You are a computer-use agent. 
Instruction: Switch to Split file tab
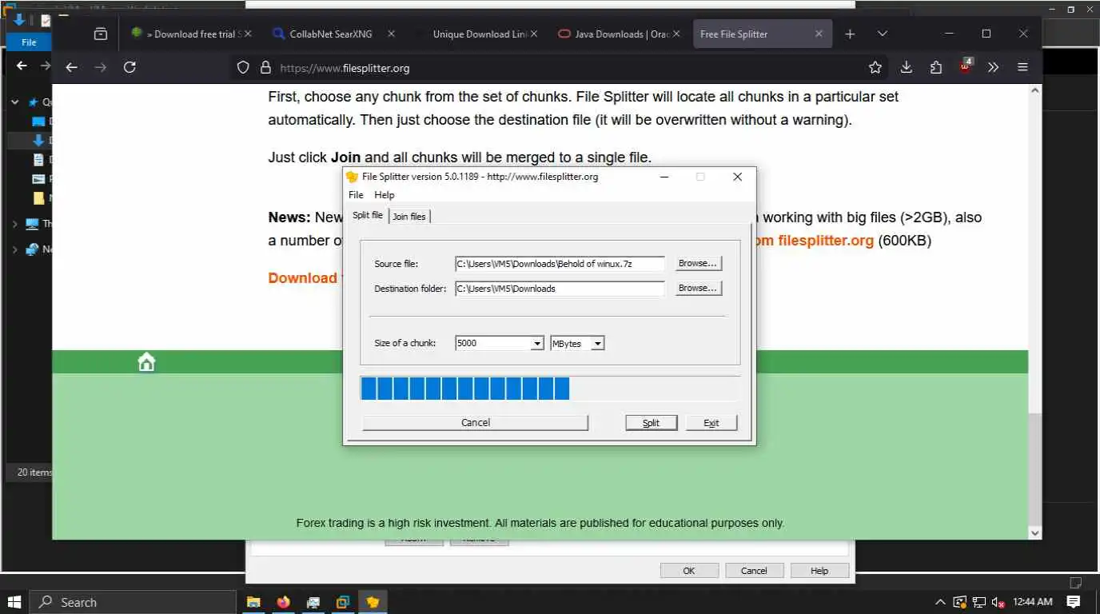pos(368,215)
